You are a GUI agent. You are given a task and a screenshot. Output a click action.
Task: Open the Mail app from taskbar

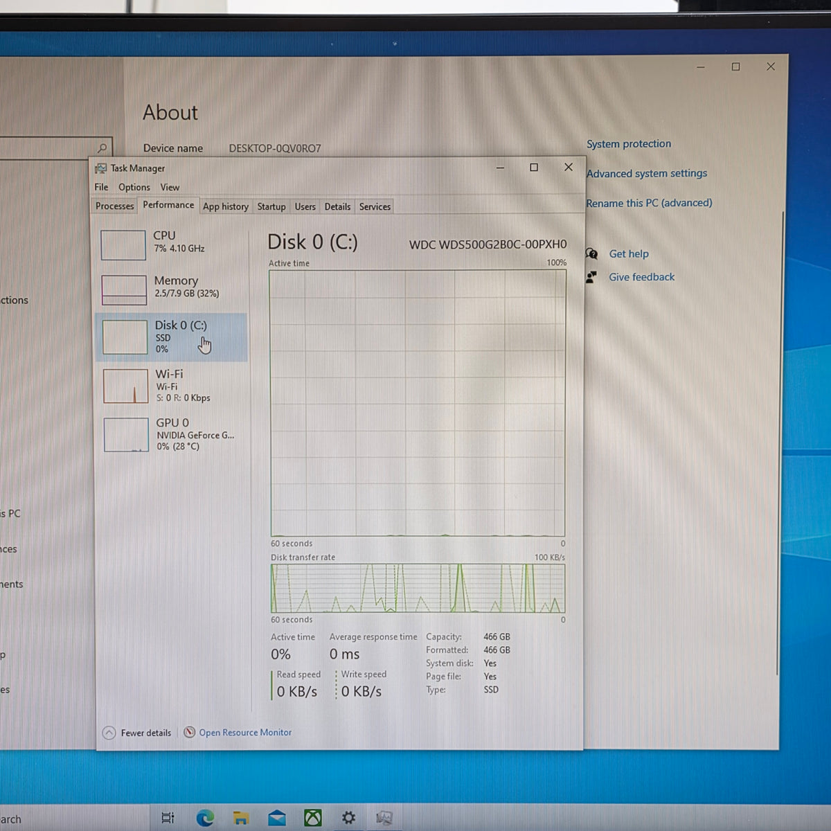277,818
